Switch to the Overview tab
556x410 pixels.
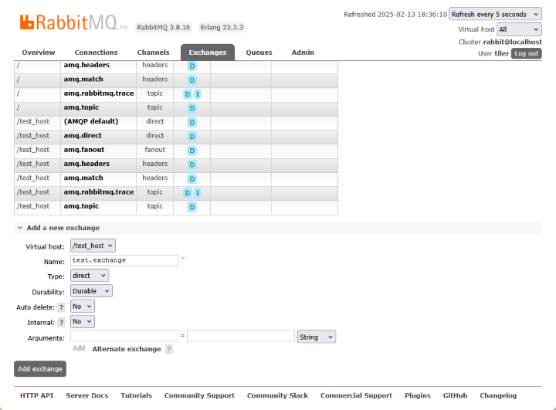point(39,53)
